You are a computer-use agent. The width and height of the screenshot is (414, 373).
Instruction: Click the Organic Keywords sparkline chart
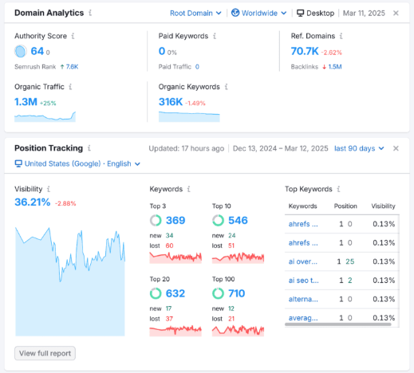(x=189, y=117)
